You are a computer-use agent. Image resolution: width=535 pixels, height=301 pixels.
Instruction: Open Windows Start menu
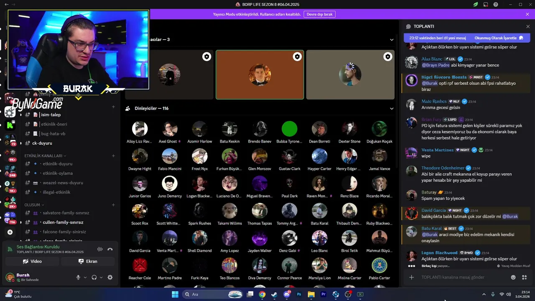pyautogui.click(x=175, y=294)
